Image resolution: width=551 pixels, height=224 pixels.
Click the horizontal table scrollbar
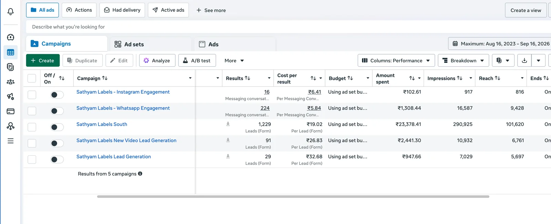click(x=293, y=197)
